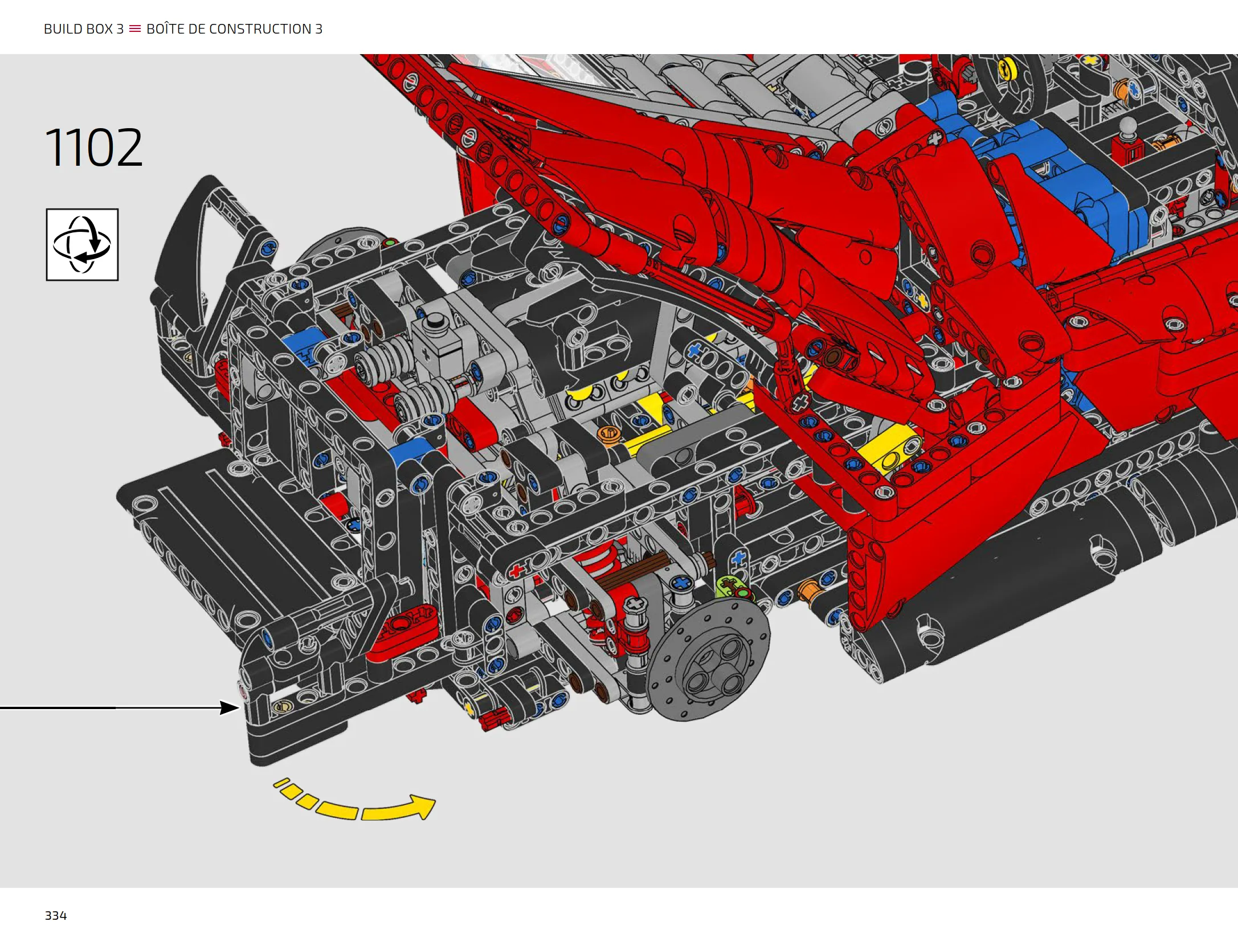Click the rotate-model icon box

pos(82,244)
